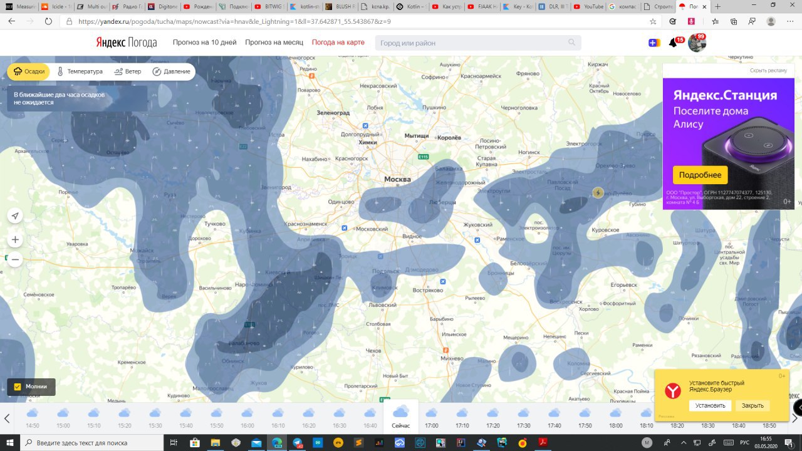Switch to the Digitone tab
This screenshot has height=451, width=802.
tap(163, 6)
